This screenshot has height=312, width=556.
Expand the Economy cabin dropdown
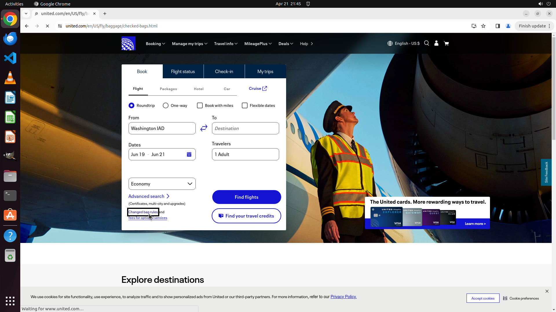(x=162, y=184)
